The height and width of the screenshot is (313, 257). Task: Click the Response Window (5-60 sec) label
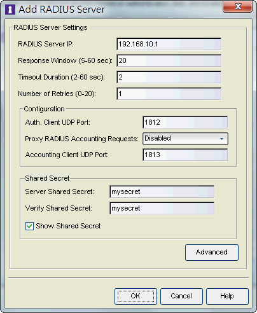(65, 60)
